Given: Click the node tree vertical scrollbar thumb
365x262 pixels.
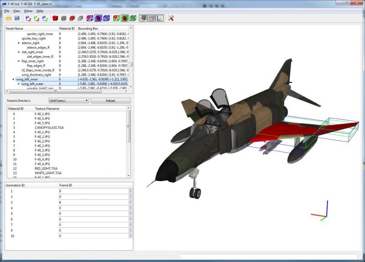Looking at the screenshot, I should tap(131, 64).
